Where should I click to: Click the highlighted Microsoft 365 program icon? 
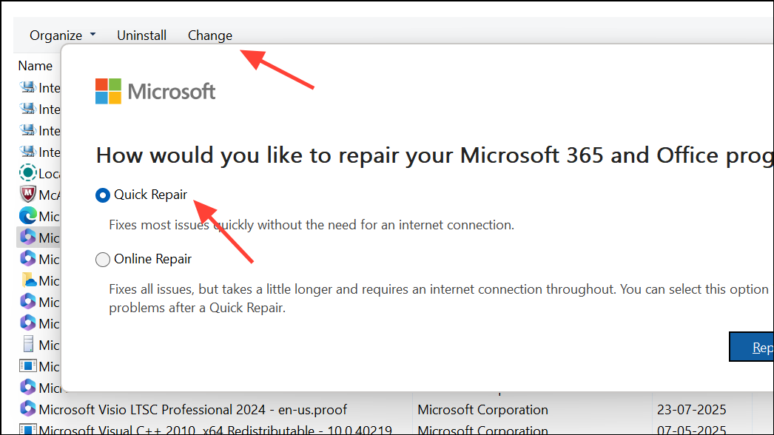27,237
